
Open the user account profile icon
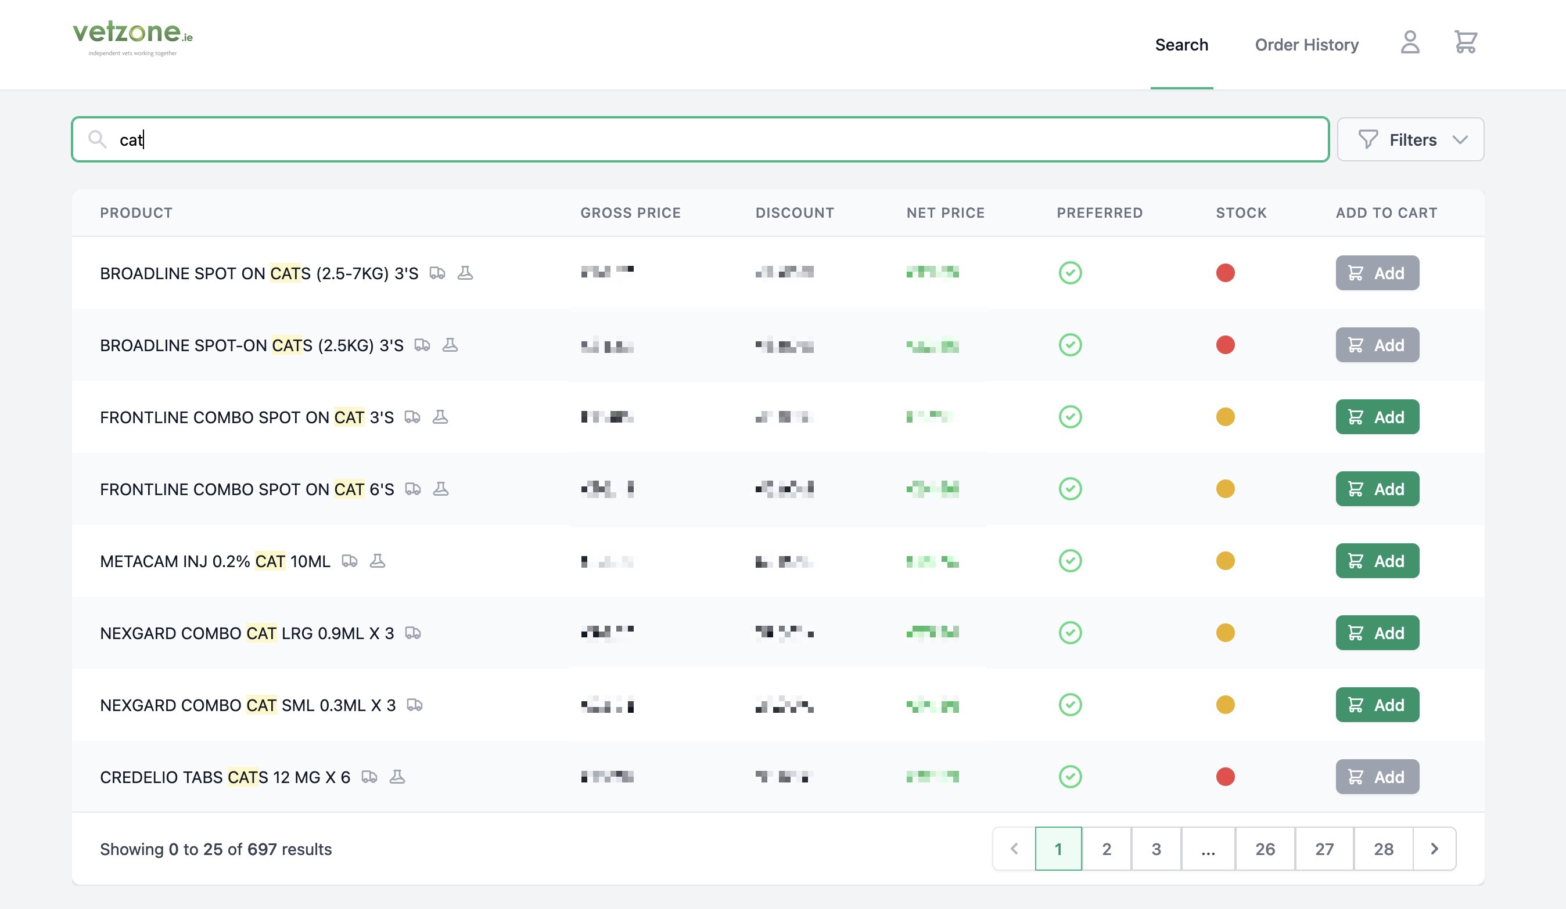click(1409, 42)
